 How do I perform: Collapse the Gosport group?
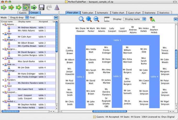pos(3,92)
